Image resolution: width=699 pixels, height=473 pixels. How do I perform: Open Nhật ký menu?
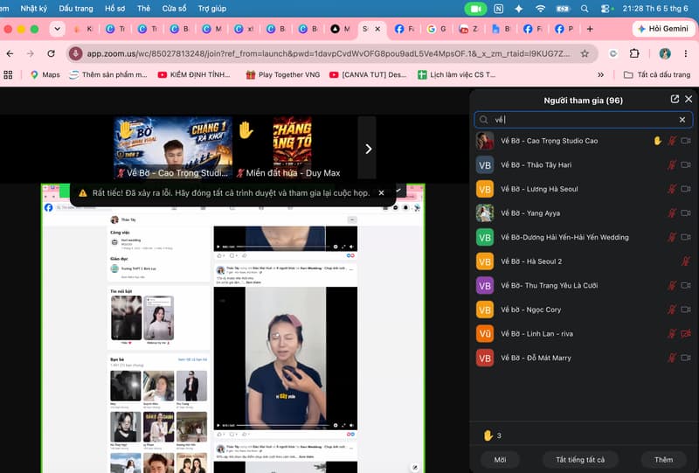tap(33, 9)
